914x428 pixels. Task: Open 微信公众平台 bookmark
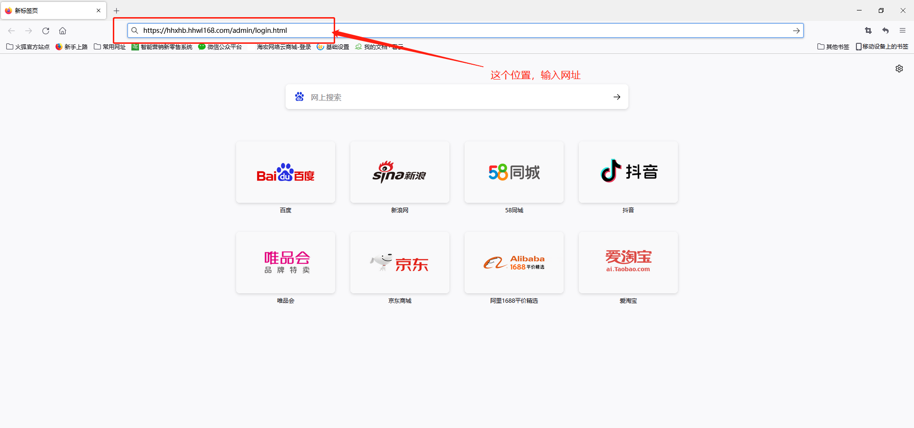tap(220, 47)
